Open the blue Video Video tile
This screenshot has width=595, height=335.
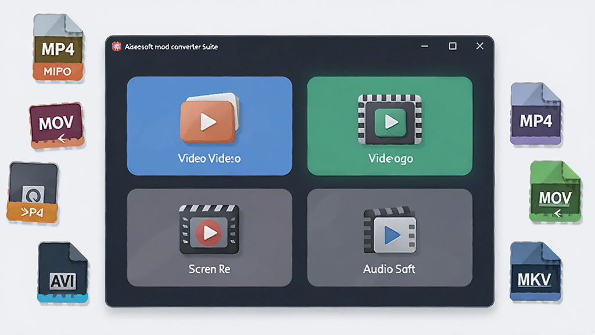pyautogui.click(x=209, y=126)
